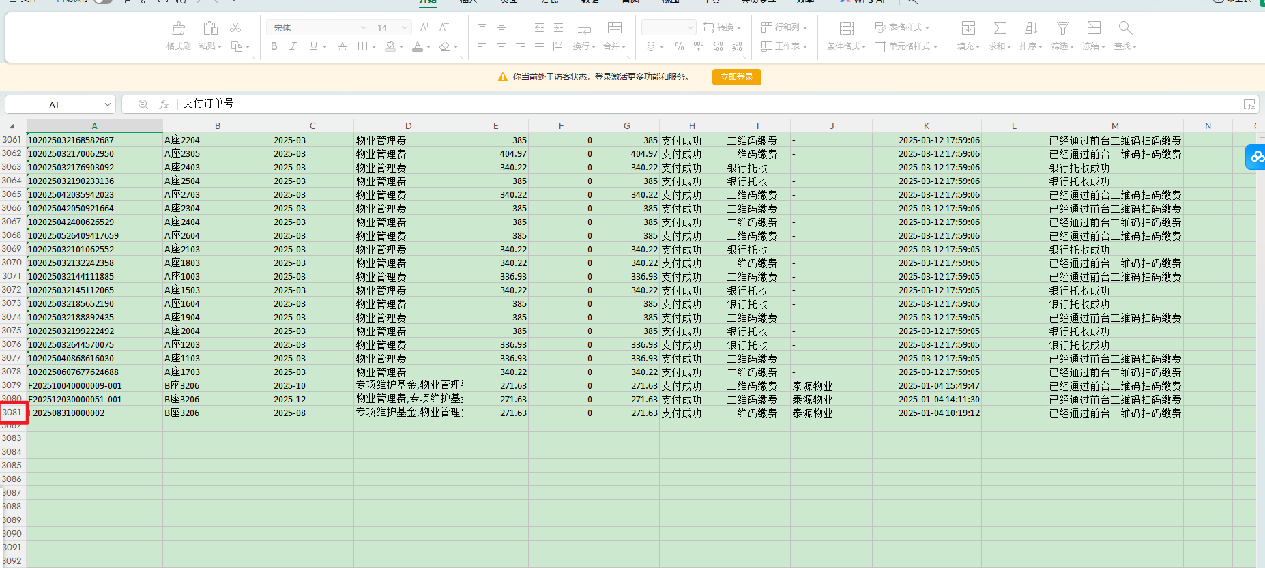Viewport: 1265px width, 568px height.
Task: Expand the underline style arrow
Action: coord(325,46)
